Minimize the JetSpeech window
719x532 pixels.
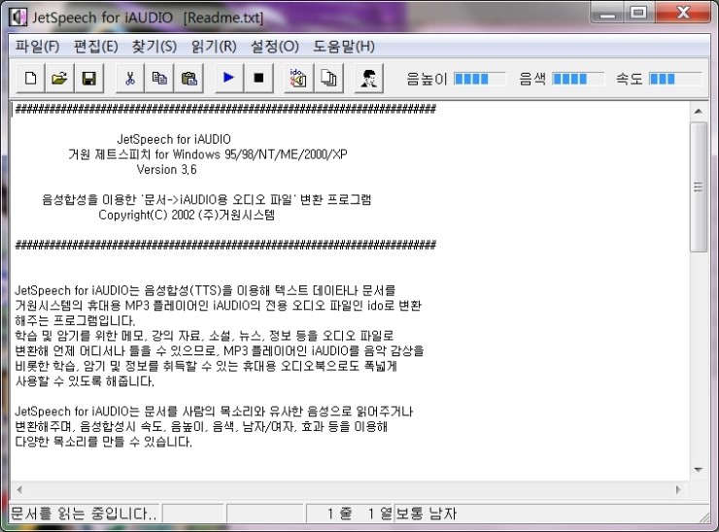click(x=608, y=13)
